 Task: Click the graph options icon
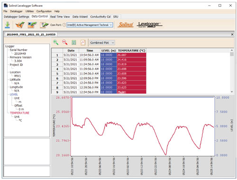coord(83,43)
